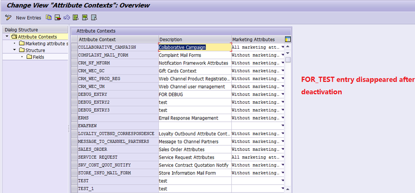
Task: Click the Gift Cards Context description field
Action: pos(195,71)
